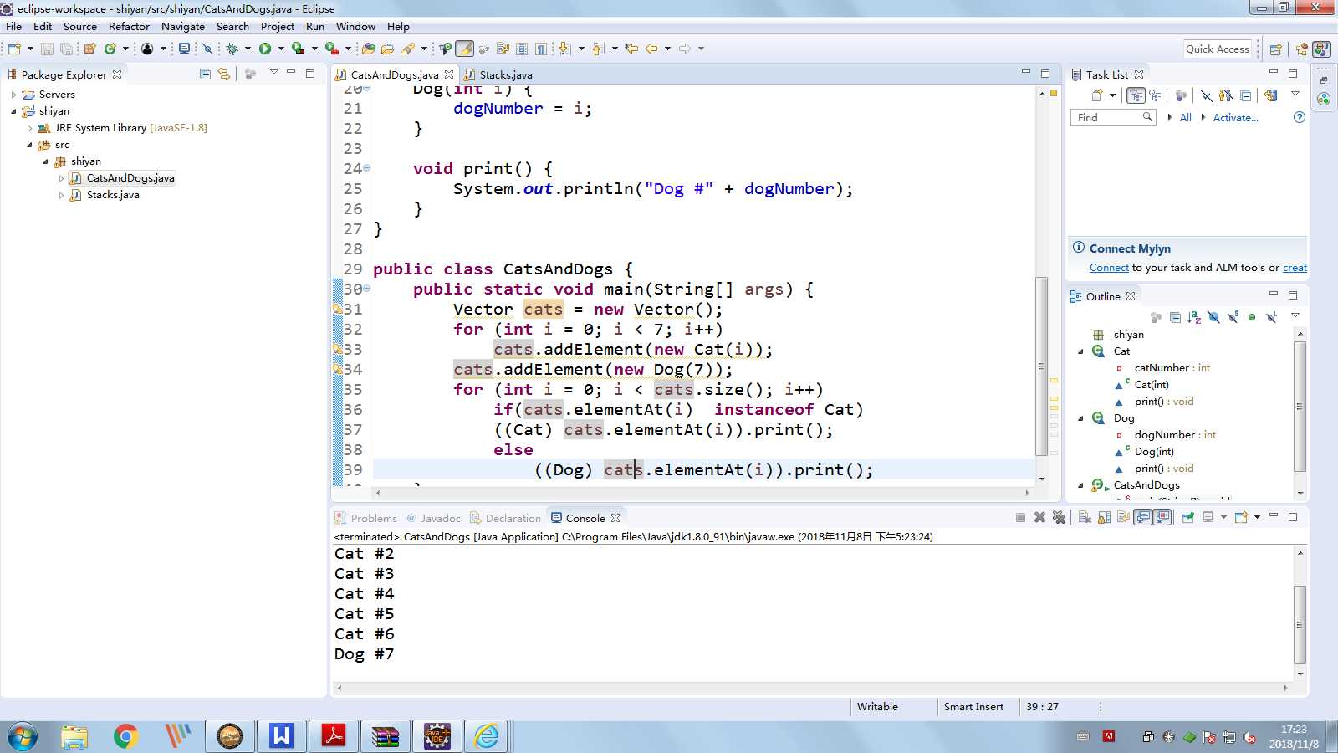Viewport: 1338px width, 753px height.
Task: Open Chrome from the Windows taskbar
Action: 125,736
